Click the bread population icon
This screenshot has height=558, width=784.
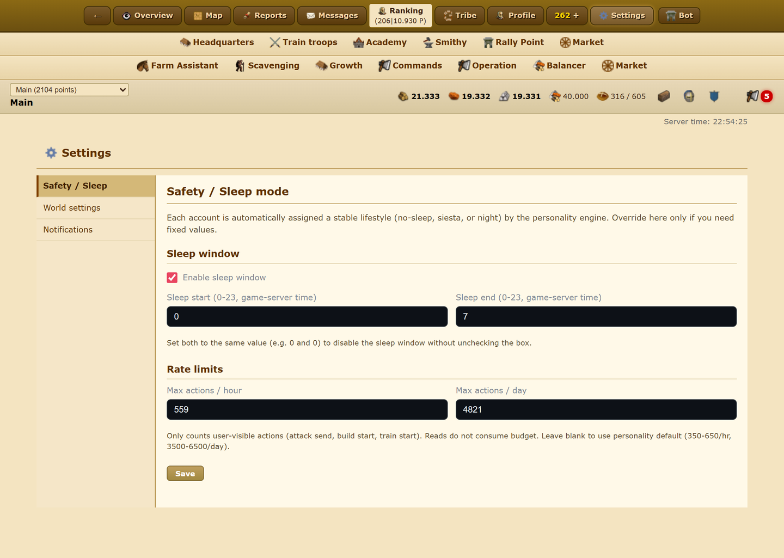(x=602, y=96)
